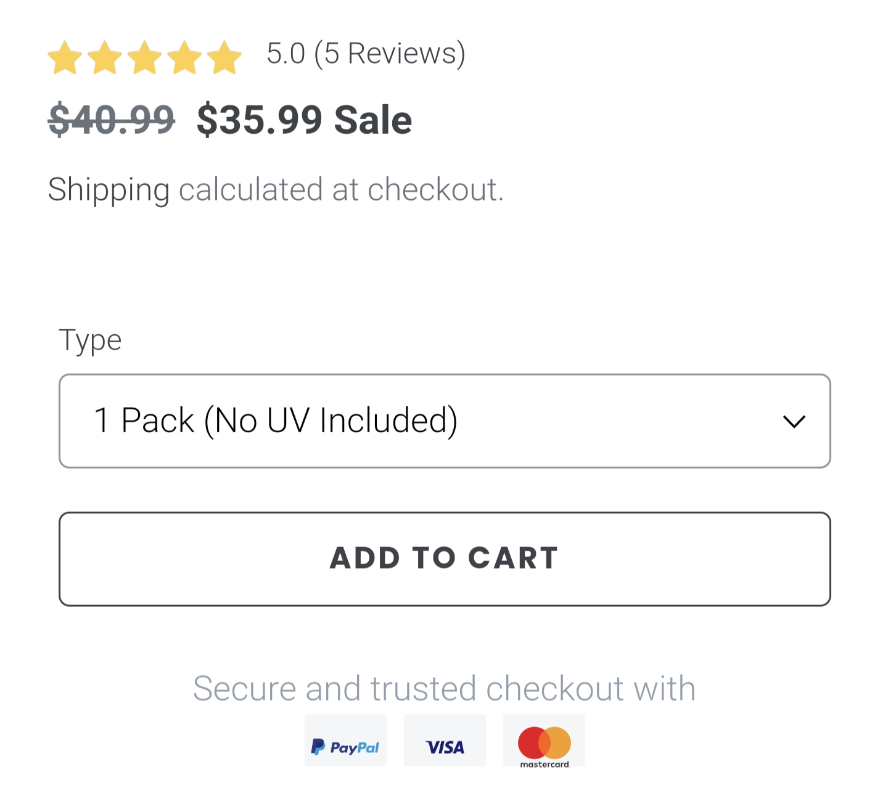Click the 'calculated at checkout' text
Viewport: 888px width, 793px height.
tap(341, 189)
